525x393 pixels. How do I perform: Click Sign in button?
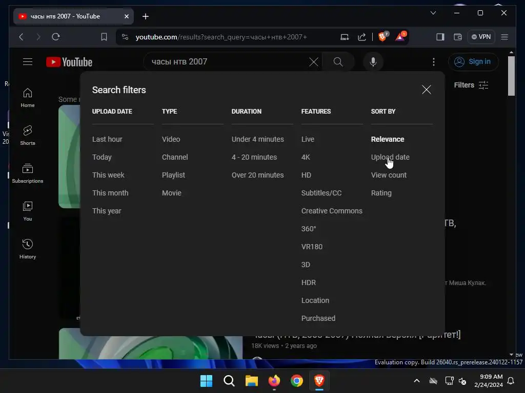click(x=473, y=62)
